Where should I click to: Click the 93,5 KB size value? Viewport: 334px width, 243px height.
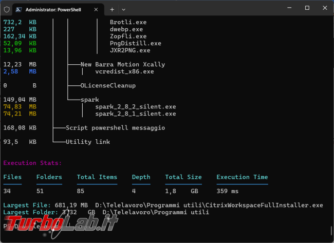click(x=20, y=142)
